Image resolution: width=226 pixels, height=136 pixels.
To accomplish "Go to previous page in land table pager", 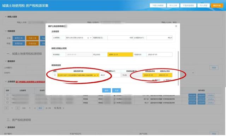I will click(6, 108).
